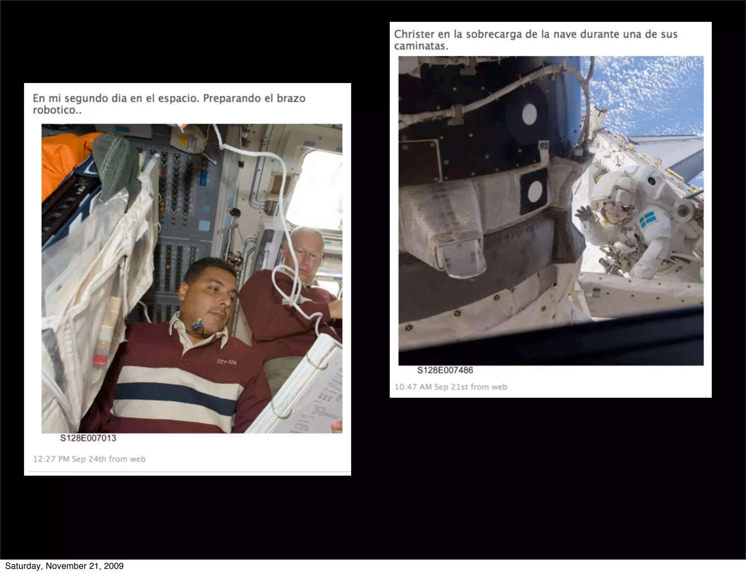The height and width of the screenshot is (574, 746).
Task: Click the STS-128 logo on the shirt
Action: click(227, 362)
